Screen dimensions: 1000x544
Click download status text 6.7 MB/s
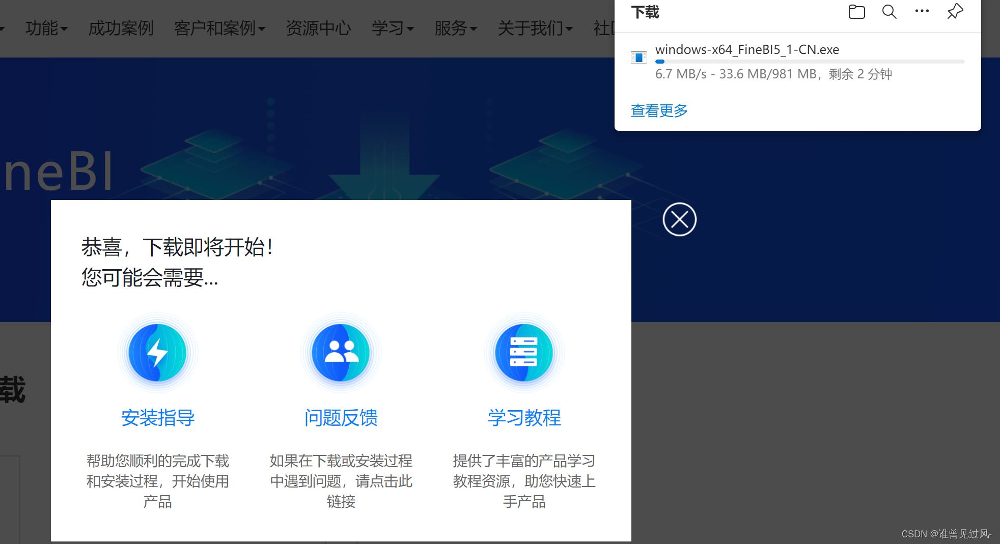click(x=773, y=74)
